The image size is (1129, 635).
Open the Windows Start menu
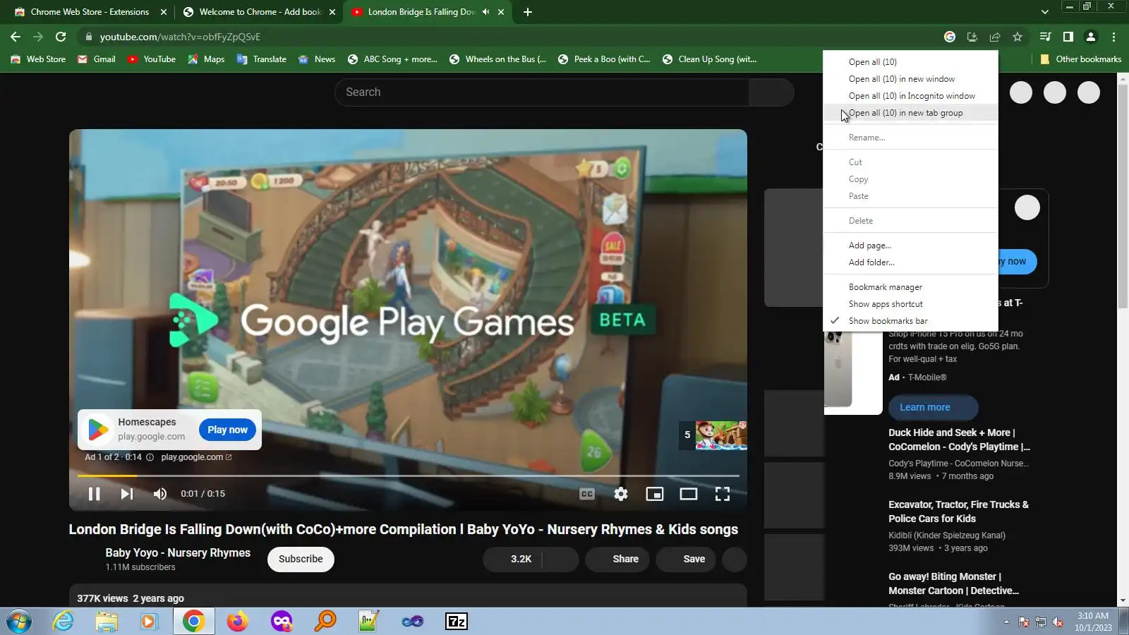point(18,622)
